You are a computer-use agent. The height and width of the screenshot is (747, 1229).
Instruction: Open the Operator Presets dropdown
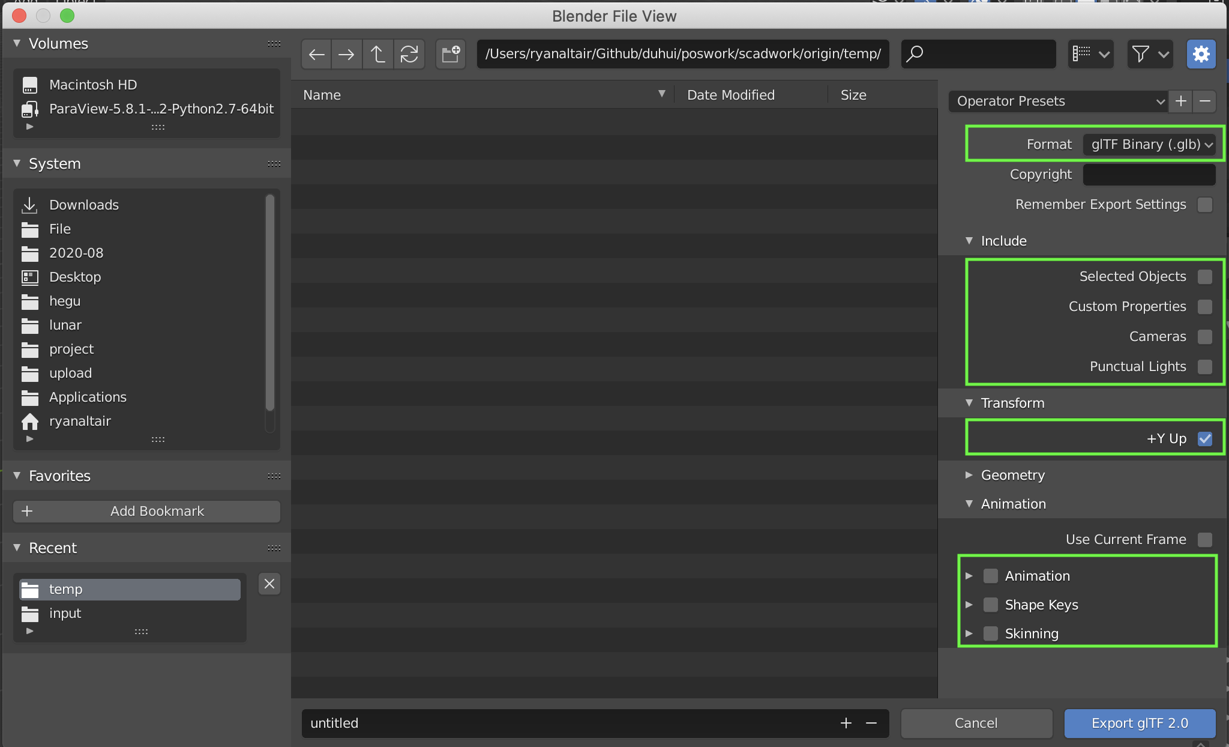(x=1057, y=101)
